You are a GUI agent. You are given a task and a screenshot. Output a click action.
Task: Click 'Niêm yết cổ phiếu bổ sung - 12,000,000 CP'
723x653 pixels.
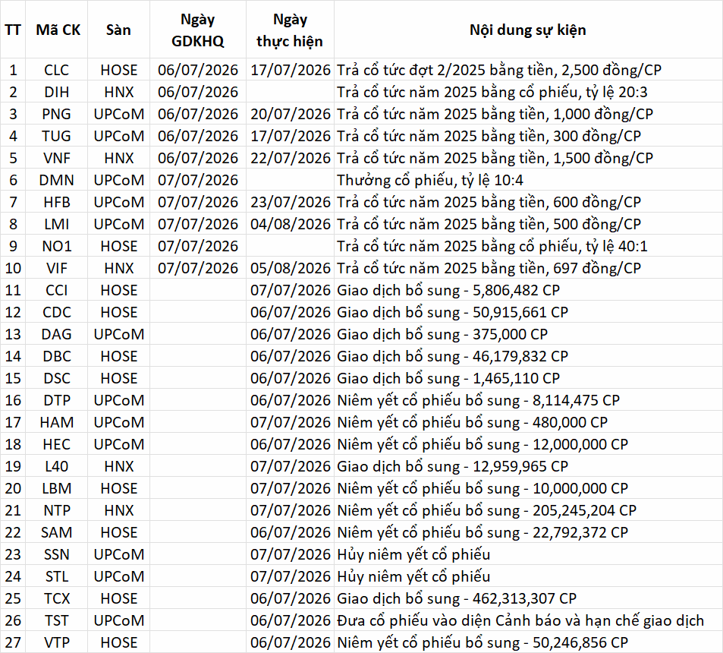coord(483,444)
